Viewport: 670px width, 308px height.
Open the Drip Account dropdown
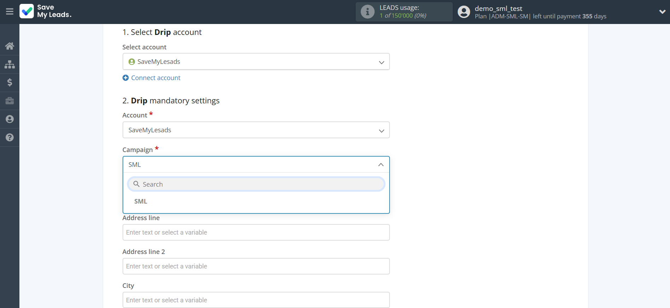(256, 130)
